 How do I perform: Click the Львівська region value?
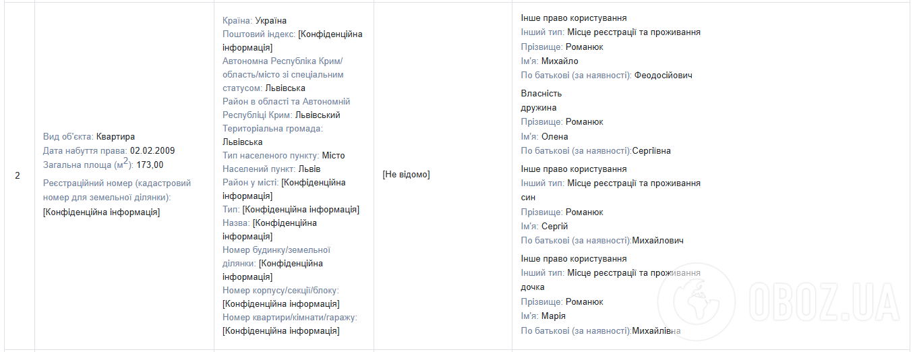285,88
